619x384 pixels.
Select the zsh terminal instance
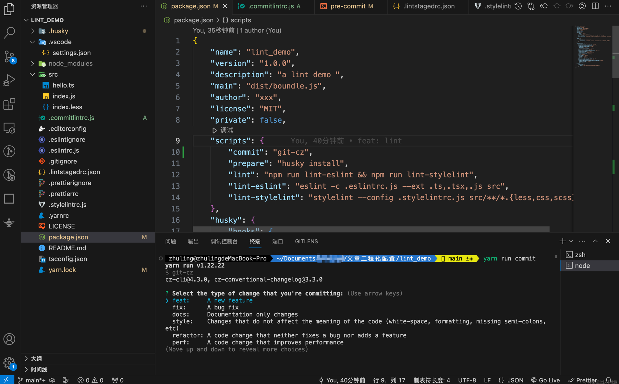(589, 255)
